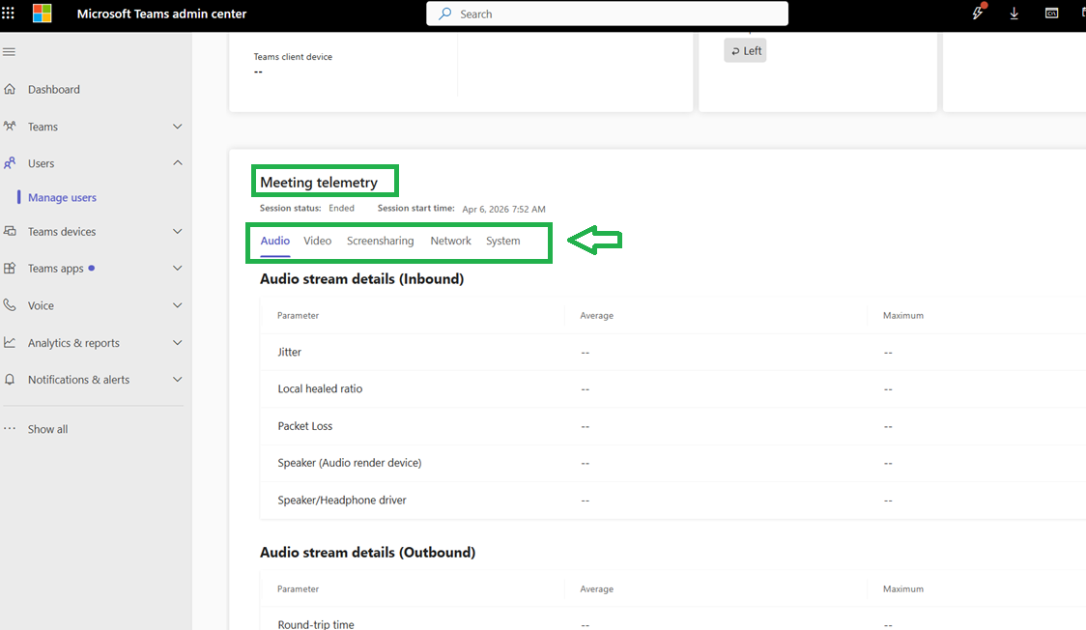Image resolution: width=1086 pixels, height=630 pixels.
Task: Switch to the System tab
Action: click(x=502, y=241)
